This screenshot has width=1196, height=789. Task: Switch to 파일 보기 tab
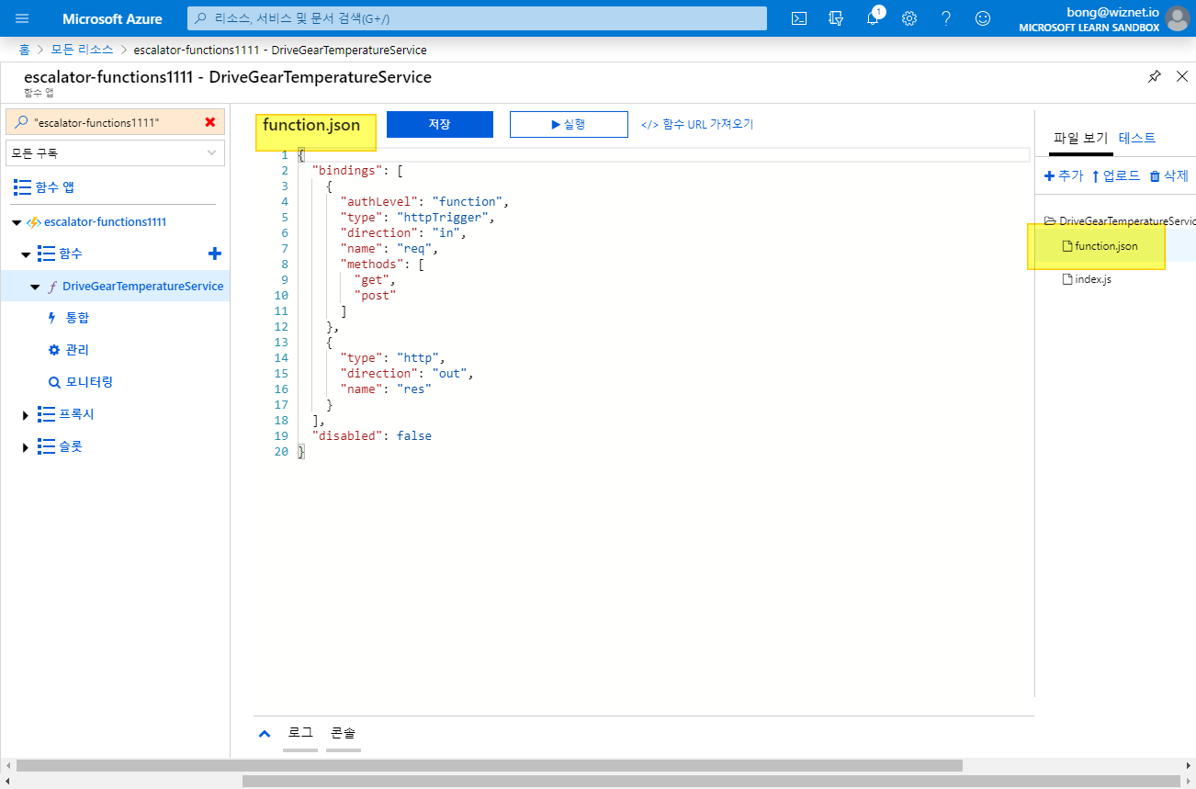[1080, 139]
